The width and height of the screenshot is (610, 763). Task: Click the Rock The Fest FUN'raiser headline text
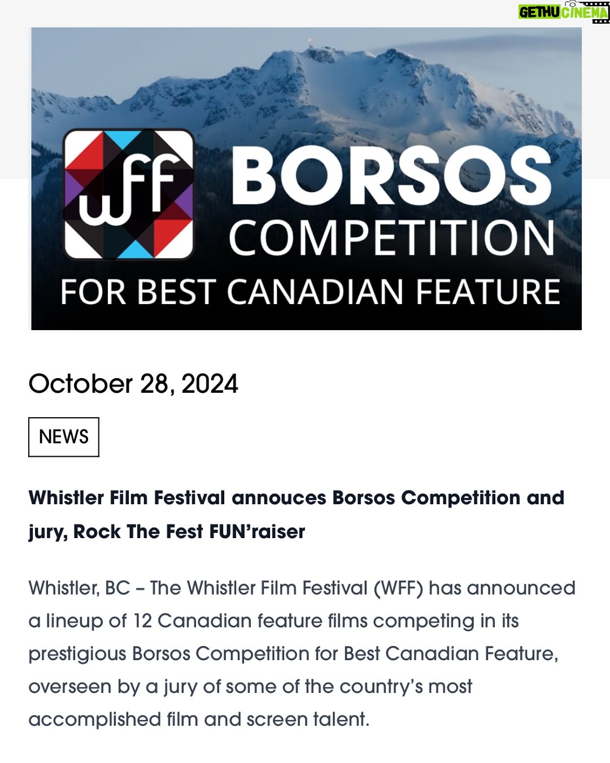pos(189,532)
